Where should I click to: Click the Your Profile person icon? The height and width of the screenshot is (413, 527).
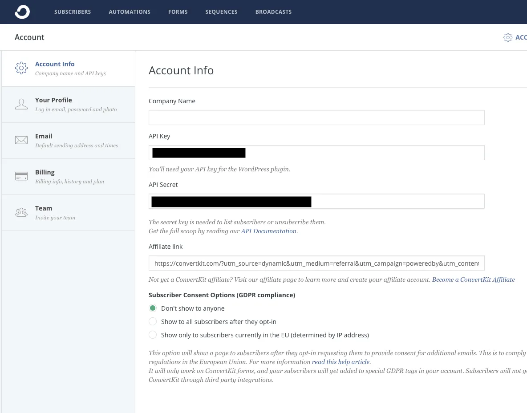(21, 104)
